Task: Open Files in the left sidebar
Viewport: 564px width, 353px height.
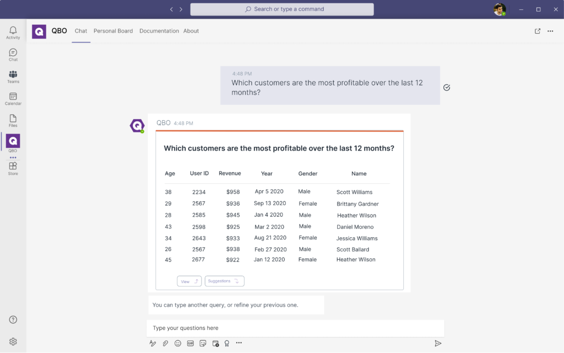Action: (x=13, y=121)
